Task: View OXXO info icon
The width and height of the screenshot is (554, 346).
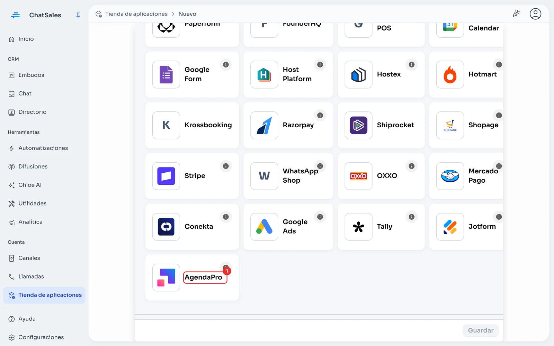Action: [x=412, y=166]
